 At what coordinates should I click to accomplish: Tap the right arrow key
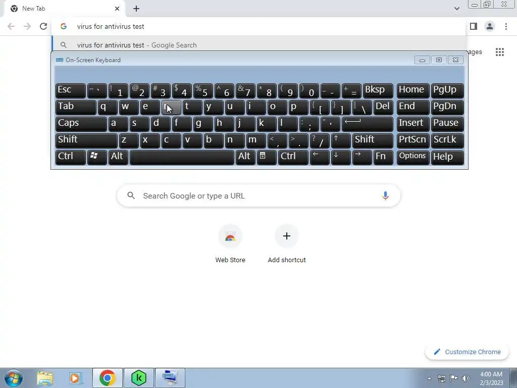point(362,157)
